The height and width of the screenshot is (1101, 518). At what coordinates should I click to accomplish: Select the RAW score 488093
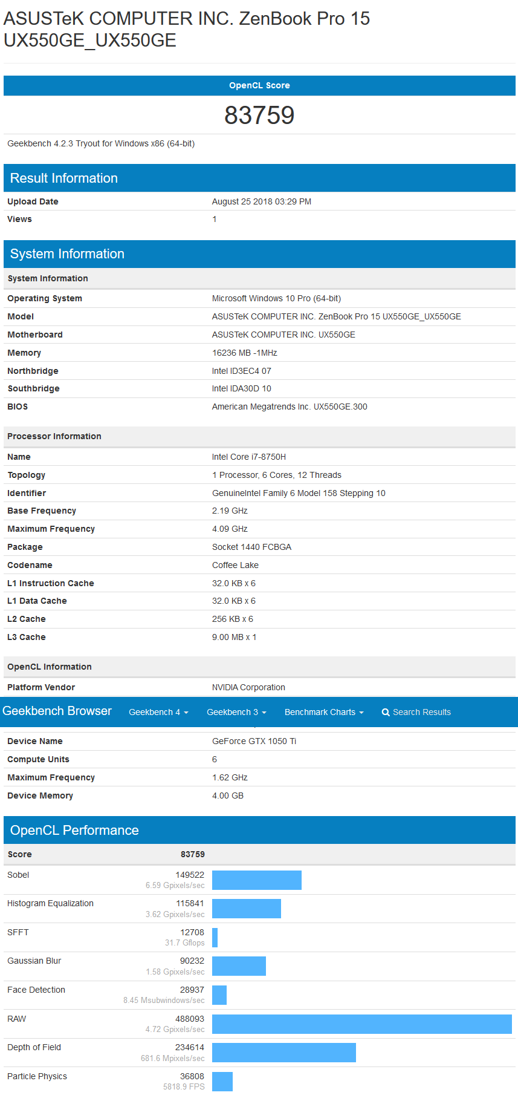(x=190, y=1019)
